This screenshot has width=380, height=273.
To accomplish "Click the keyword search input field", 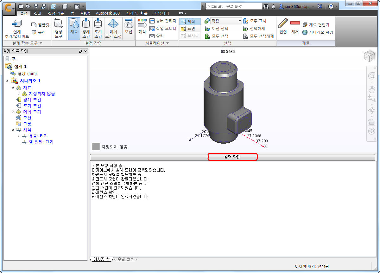I will (x=233, y=6).
